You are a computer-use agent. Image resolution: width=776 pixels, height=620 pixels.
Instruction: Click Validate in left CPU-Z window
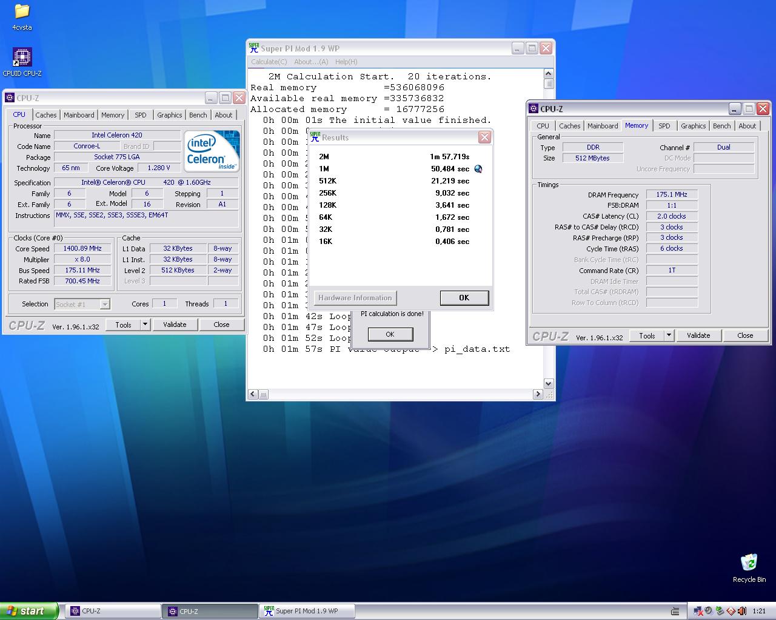pyautogui.click(x=175, y=325)
